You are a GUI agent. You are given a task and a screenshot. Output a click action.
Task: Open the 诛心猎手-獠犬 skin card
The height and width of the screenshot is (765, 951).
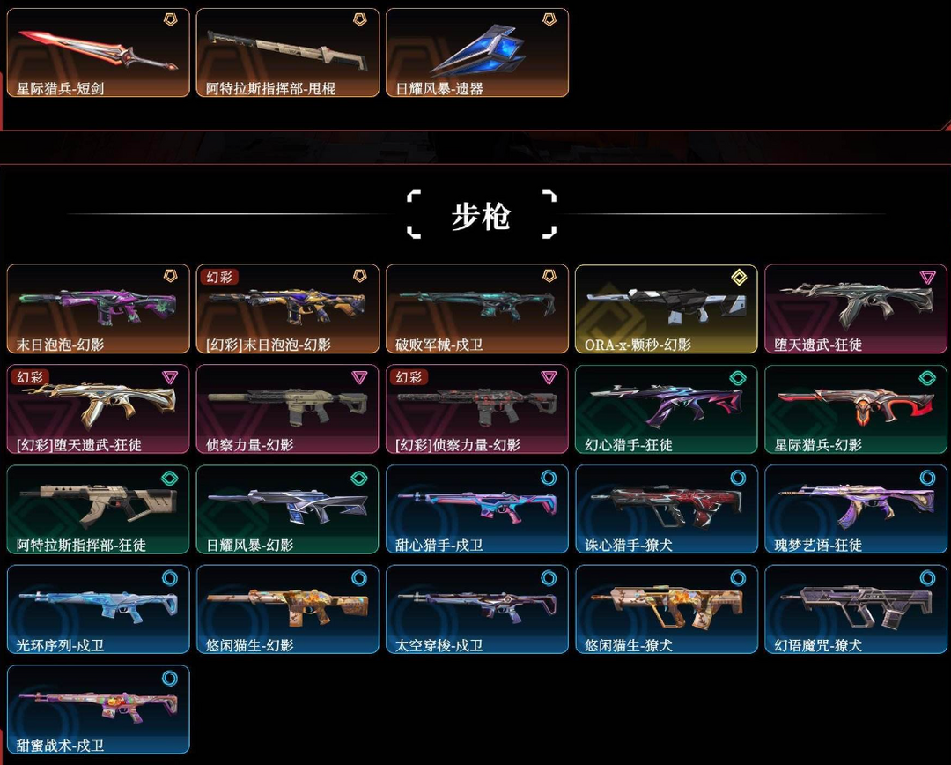pyautogui.click(x=667, y=509)
